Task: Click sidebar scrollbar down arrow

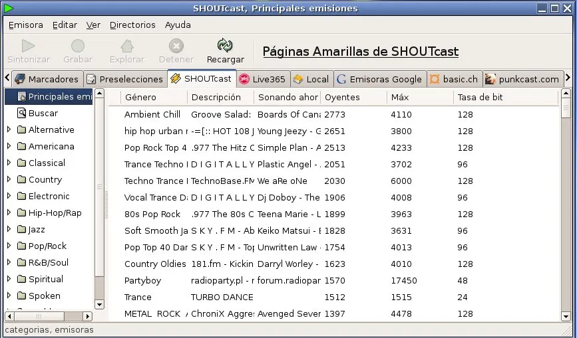Action: 100,304
